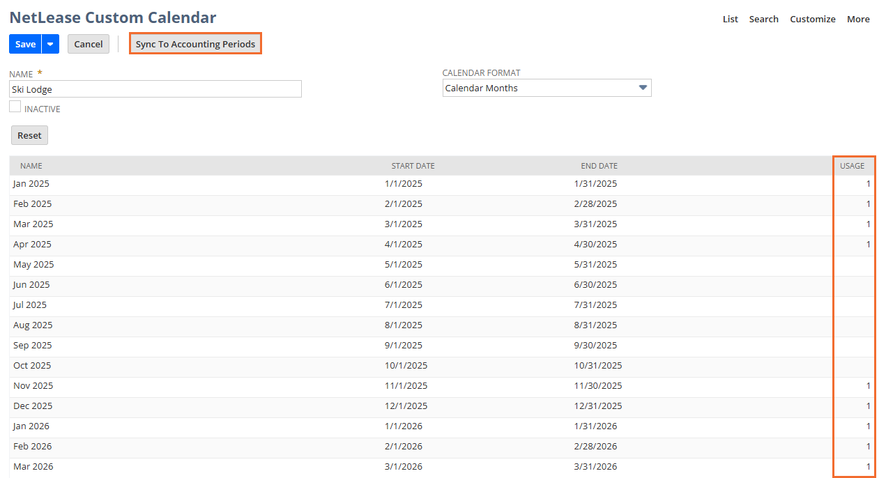Image resolution: width=886 pixels, height=478 pixels.
Task: Click the Reset button
Action: (x=29, y=135)
